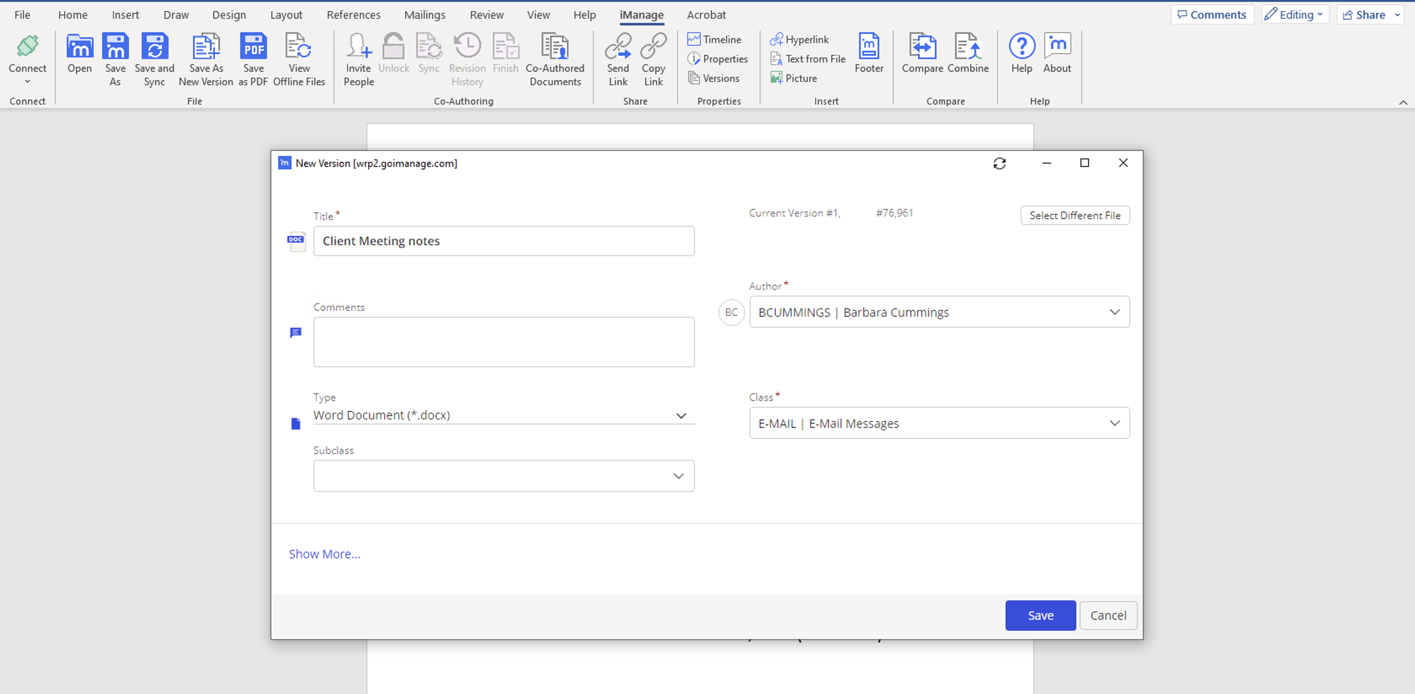Click the refresh icon in the New Version dialog
The image size is (1415, 694).
pos(999,163)
